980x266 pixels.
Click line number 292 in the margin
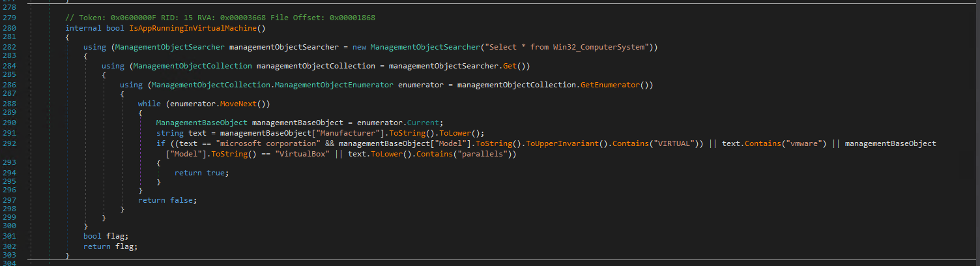[x=8, y=143]
